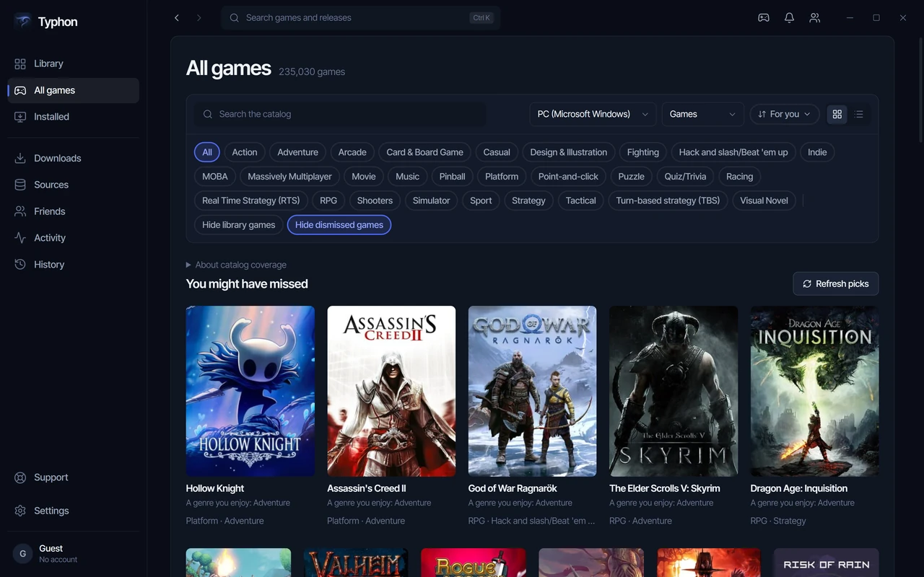The width and height of the screenshot is (924, 577).
Task: Open Settings in sidebar
Action: click(73, 511)
